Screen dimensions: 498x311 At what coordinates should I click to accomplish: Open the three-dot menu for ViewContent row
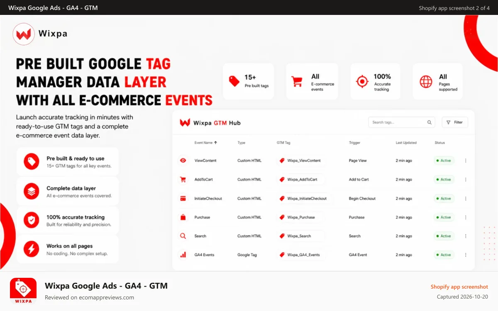coord(466,160)
